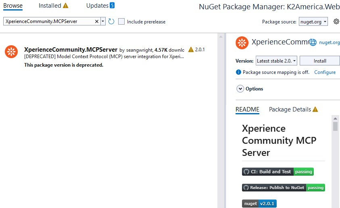Click the Package Details warning icon
This screenshot has width=340, height=208.
[x=315, y=109]
